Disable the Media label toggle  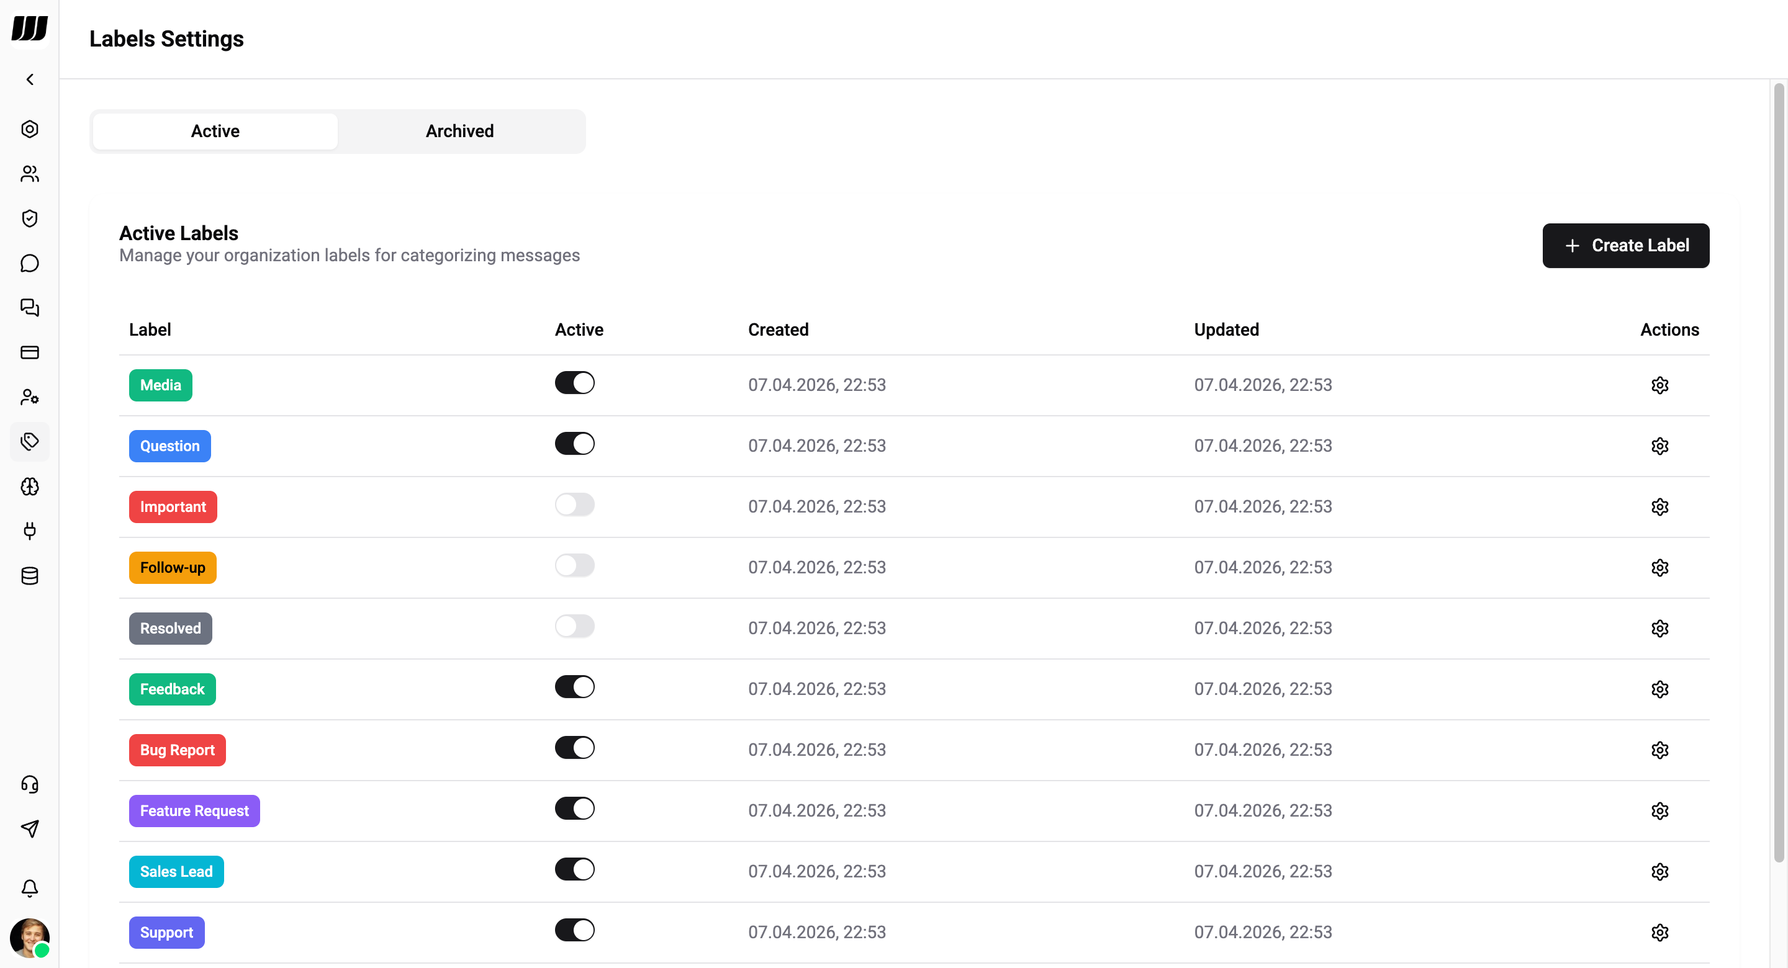point(574,383)
